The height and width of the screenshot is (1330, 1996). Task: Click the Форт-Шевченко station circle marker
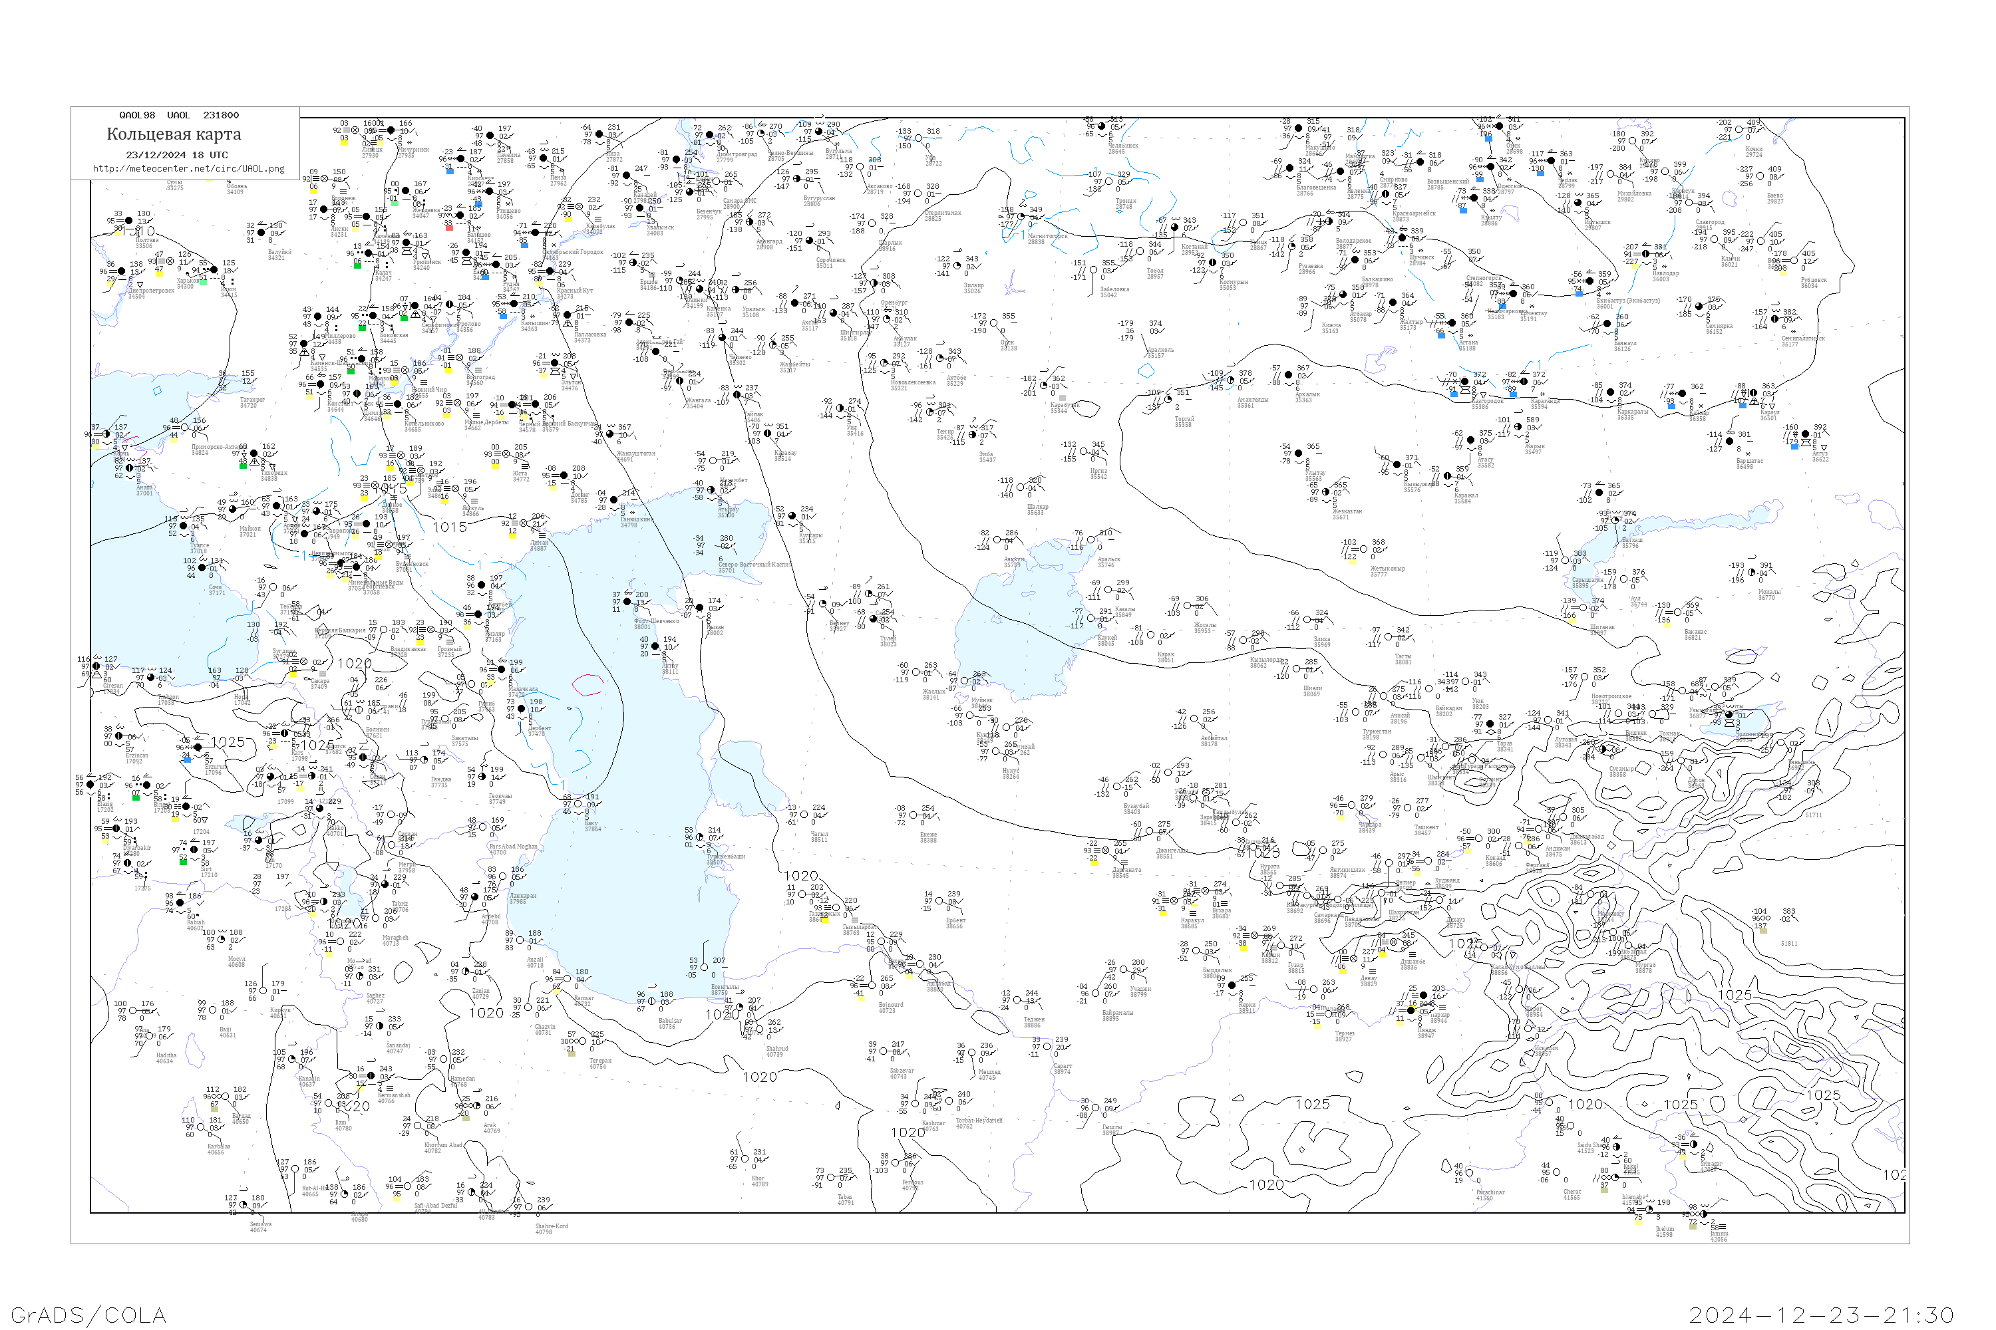click(627, 601)
